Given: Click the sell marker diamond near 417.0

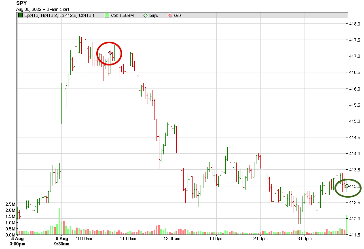Looking at the screenshot, I should 110,53.
